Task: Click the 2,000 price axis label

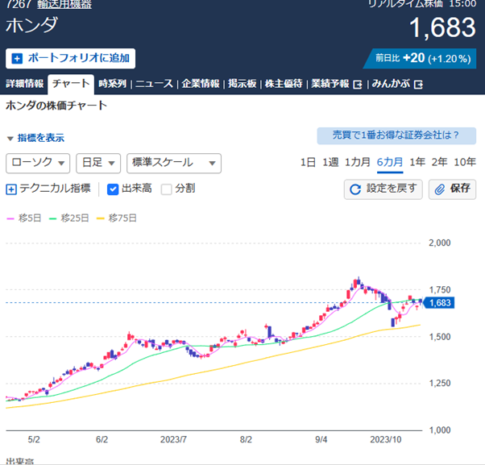Action: (440, 243)
